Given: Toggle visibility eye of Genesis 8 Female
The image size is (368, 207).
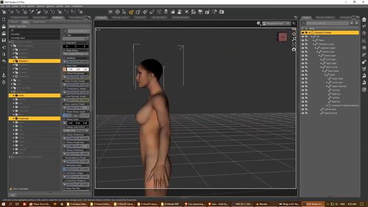Looking at the screenshot, I should (x=303, y=33).
